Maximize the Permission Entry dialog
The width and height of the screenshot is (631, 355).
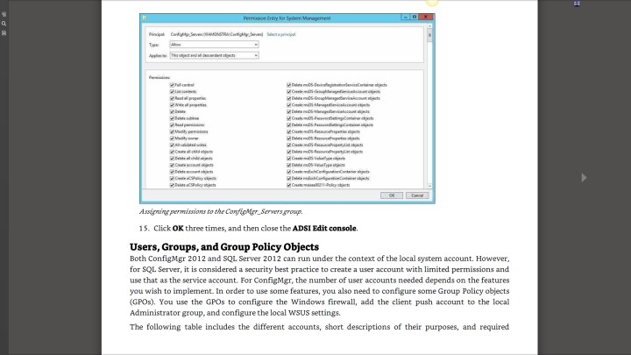(413, 17)
